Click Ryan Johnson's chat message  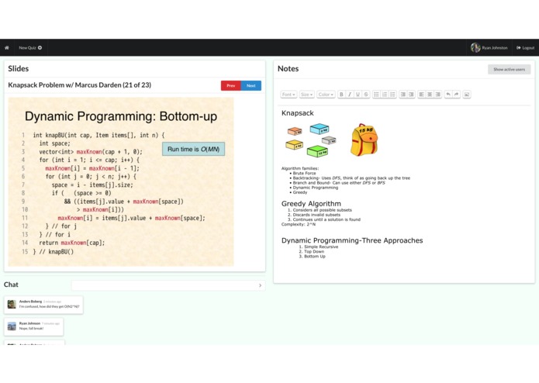(33, 326)
